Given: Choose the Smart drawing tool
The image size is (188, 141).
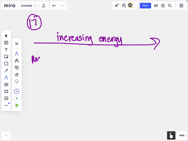Looking at the screenshot, I should 16,67.
